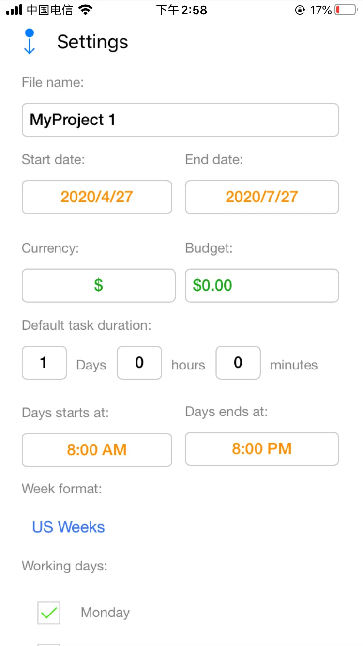This screenshot has width=363, height=646.
Task: Change the day end time 8:00 PM
Action: tap(262, 449)
